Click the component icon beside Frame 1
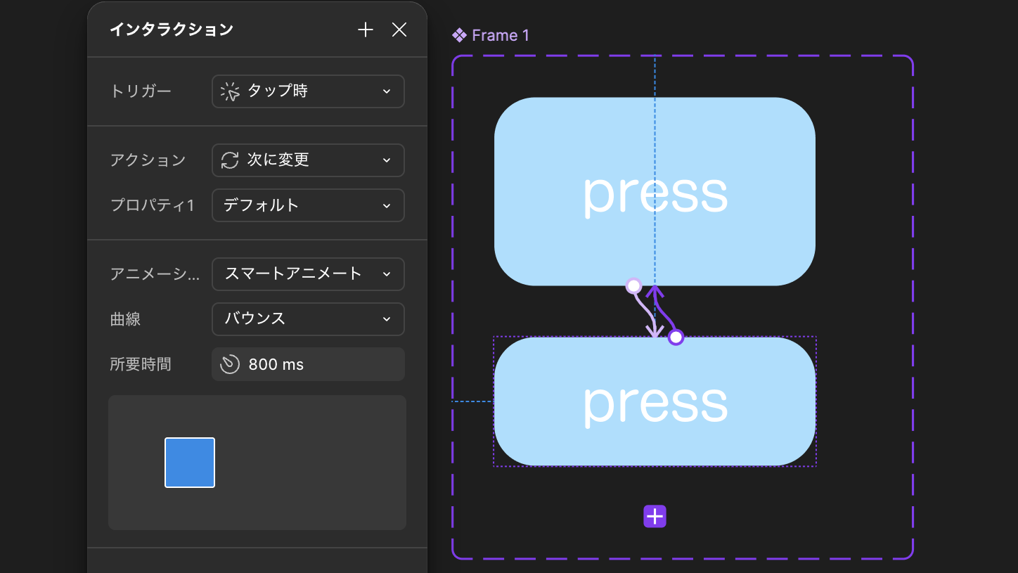This screenshot has height=573, width=1018. [x=459, y=35]
